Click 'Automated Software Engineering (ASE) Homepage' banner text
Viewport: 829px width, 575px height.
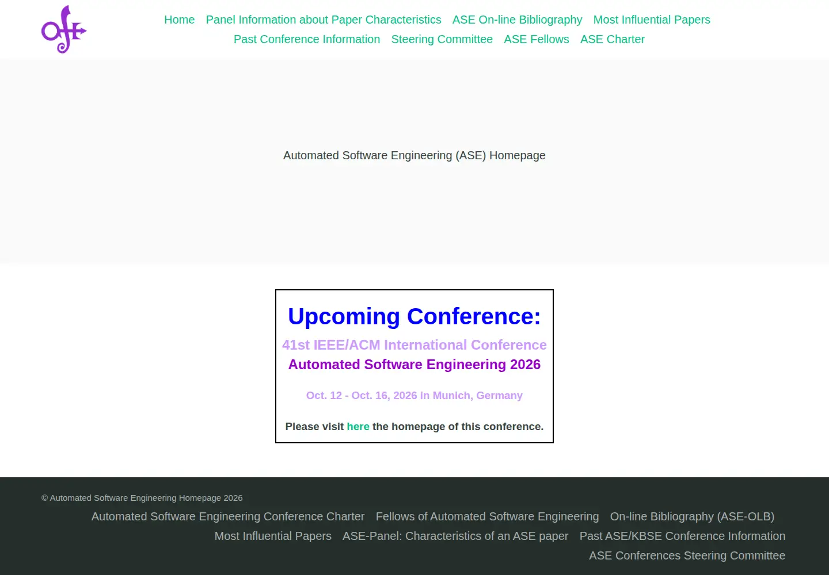(x=414, y=155)
